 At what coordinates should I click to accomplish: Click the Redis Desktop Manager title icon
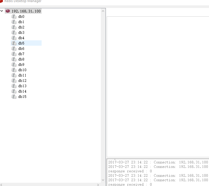coord(1,1)
